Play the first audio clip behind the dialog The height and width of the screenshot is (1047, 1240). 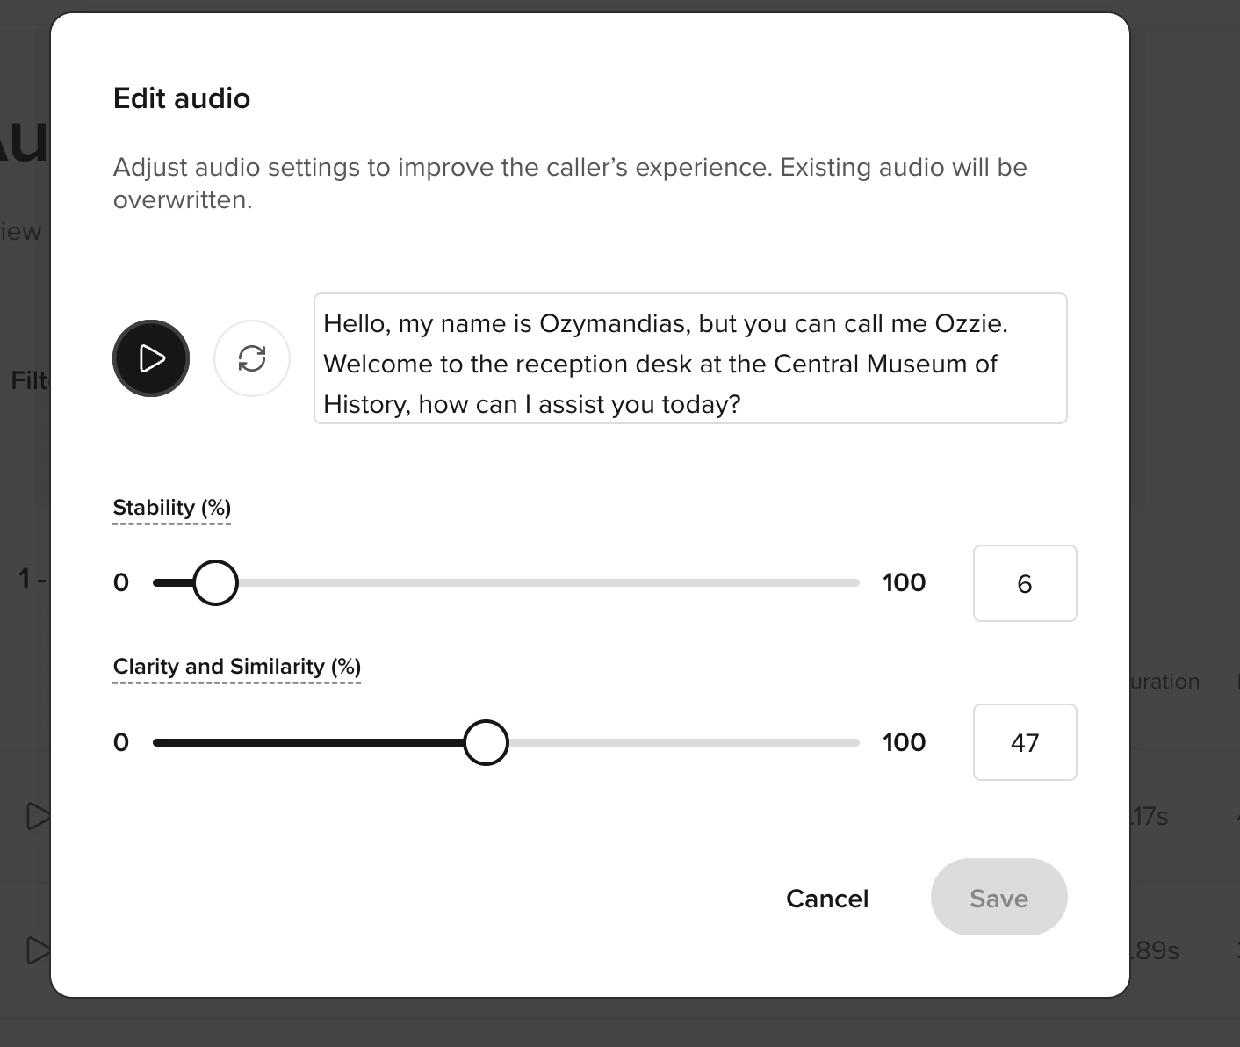(x=39, y=816)
